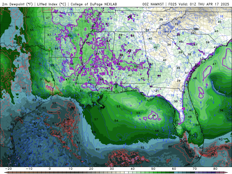
Task: Click the "64" dewpoint value near south Florida
Action: 197,157
